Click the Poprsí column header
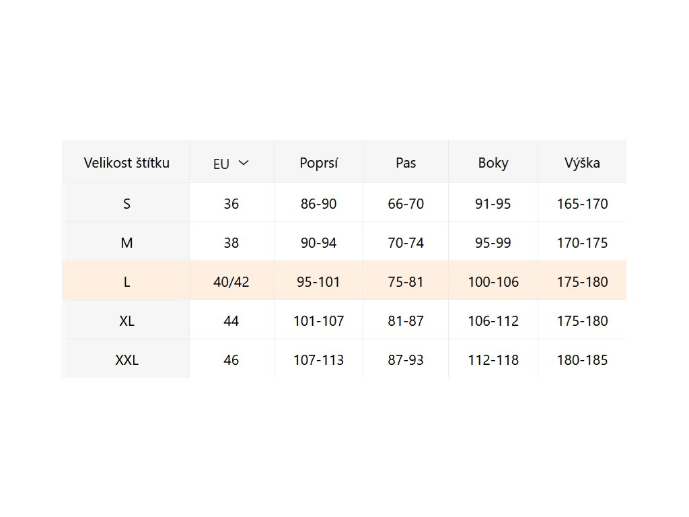689x517 pixels. pos(318,162)
